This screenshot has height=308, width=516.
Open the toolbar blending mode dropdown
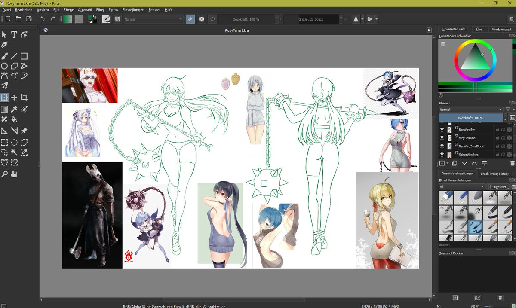click(x=154, y=19)
